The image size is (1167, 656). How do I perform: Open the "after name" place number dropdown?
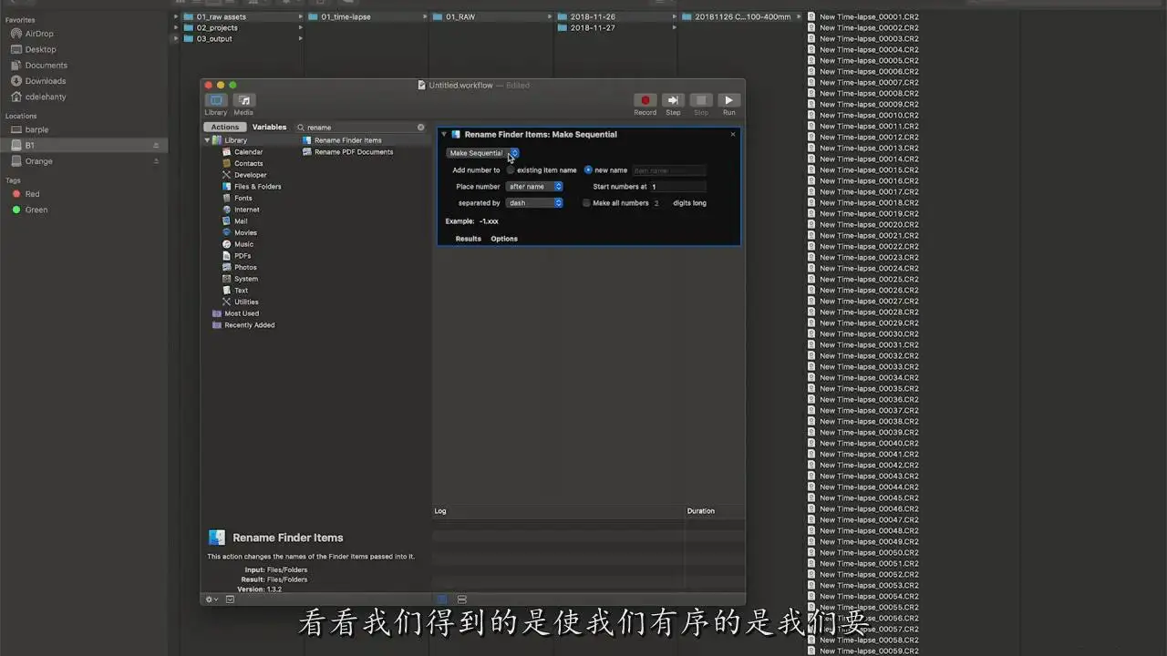[x=534, y=187]
